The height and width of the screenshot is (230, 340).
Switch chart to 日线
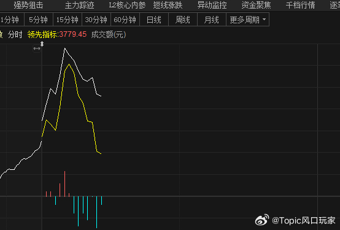154,20
